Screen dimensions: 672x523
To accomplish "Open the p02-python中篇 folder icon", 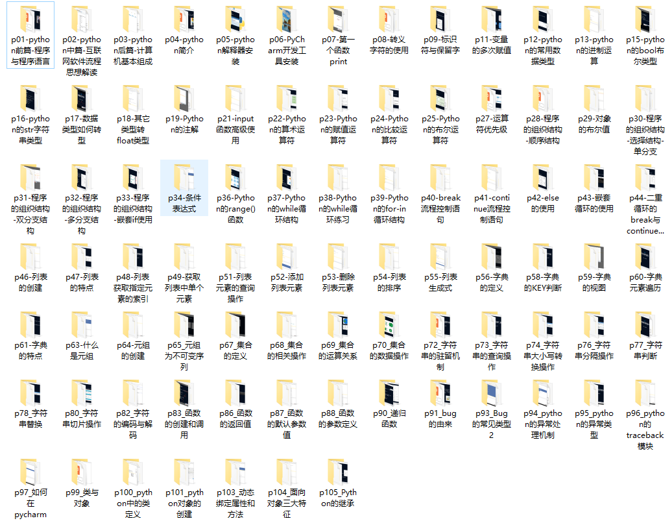I will [x=82, y=19].
